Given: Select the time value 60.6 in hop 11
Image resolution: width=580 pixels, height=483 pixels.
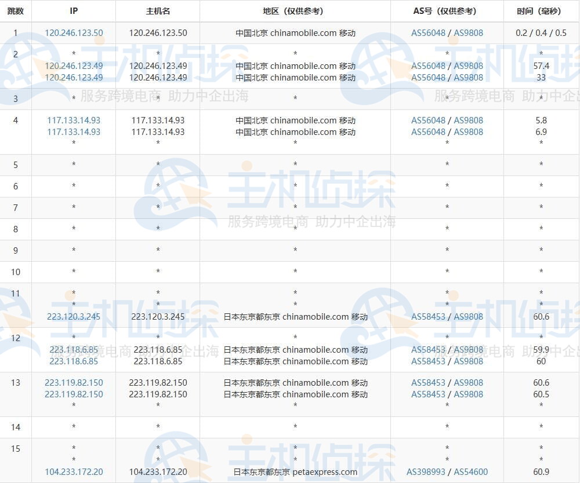Looking at the screenshot, I should pyautogui.click(x=541, y=316).
